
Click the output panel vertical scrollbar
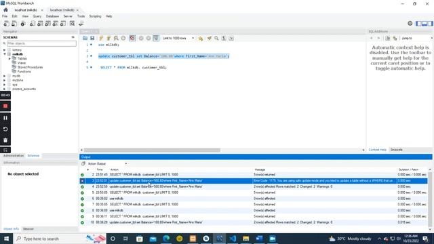tap(430, 199)
